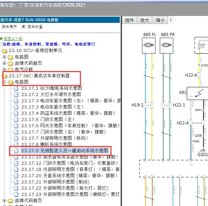Click the 放大 zoom in button
Image resolution: width=208 pixels, height=206 pixels.
click(x=145, y=20)
